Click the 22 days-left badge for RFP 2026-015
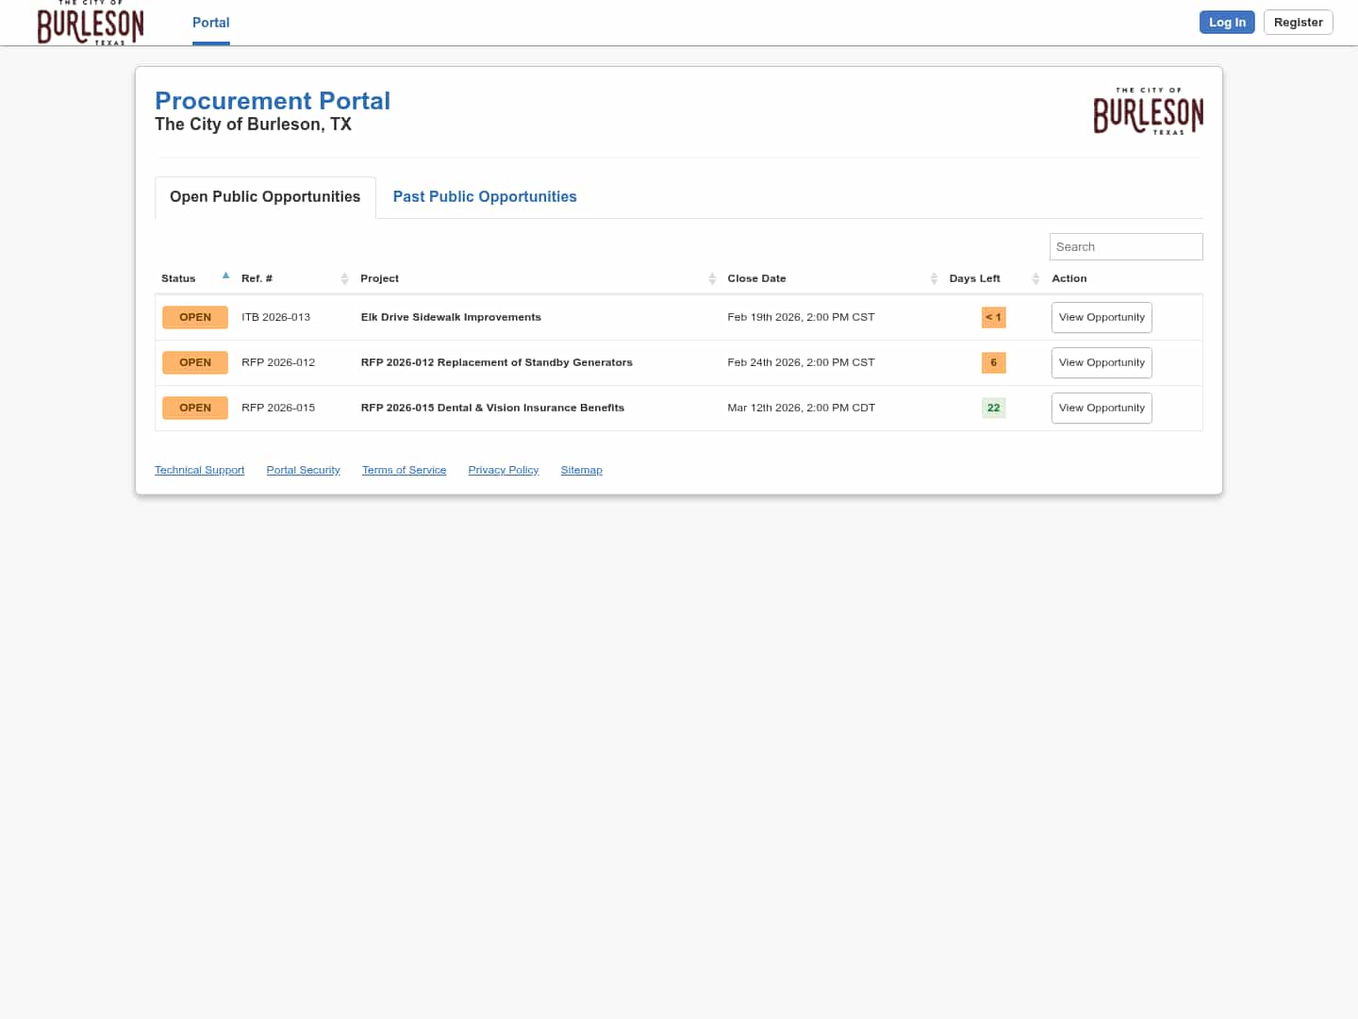This screenshot has height=1019, width=1358. [x=993, y=408]
